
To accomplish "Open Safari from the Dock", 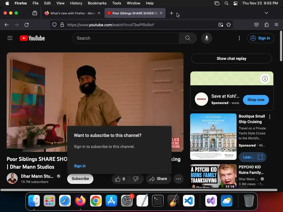I will [x=65, y=201].
